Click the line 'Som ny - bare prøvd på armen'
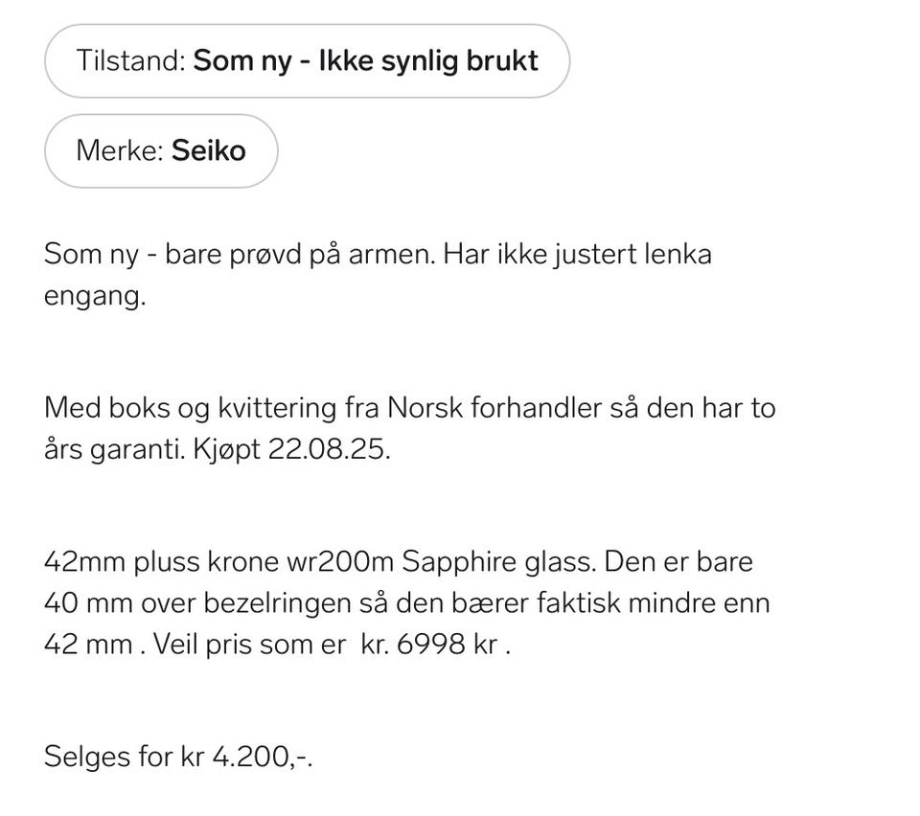The width and height of the screenshot is (920, 816). pos(238,256)
